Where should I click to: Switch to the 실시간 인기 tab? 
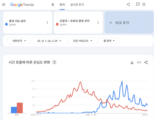(77, 5)
